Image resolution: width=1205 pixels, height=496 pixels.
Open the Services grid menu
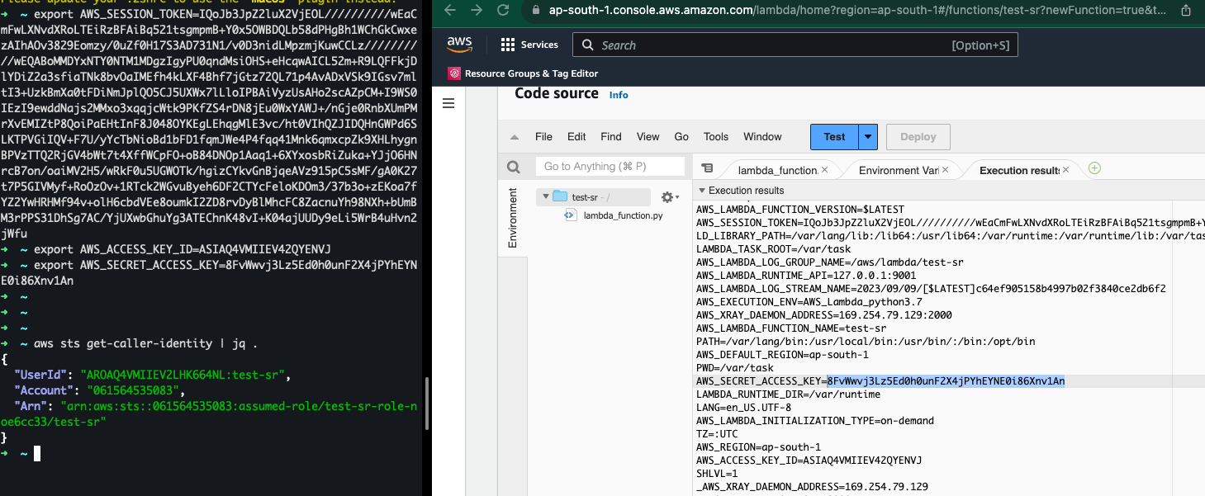click(x=508, y=45)
